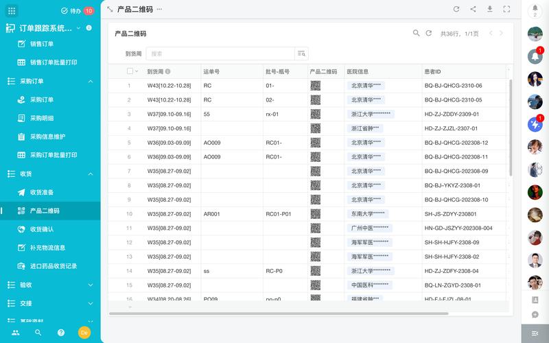Collapse the 采购订单 group chevron

click(x=91, y=81)
